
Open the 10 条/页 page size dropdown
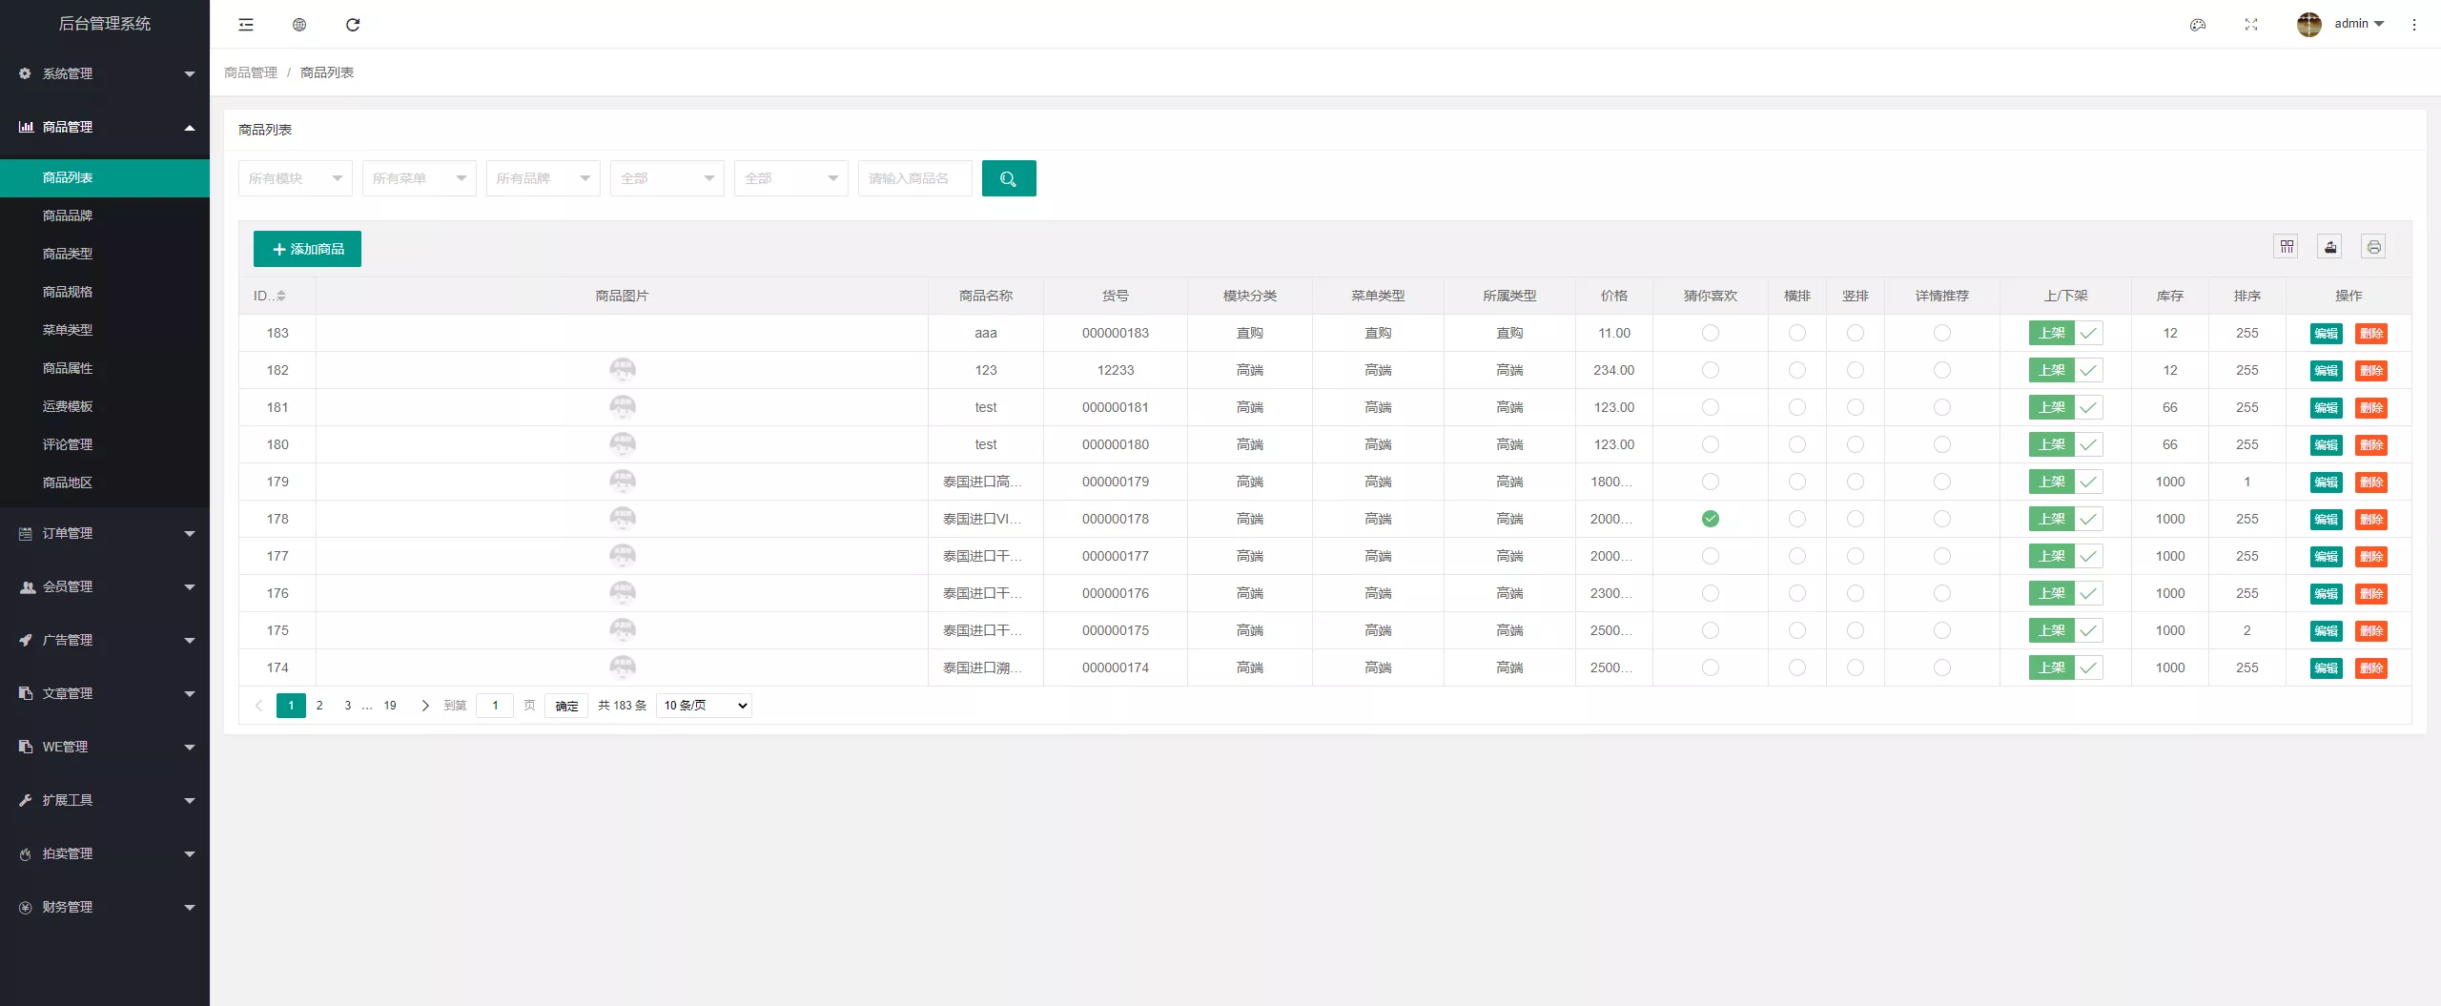point(704,706)
